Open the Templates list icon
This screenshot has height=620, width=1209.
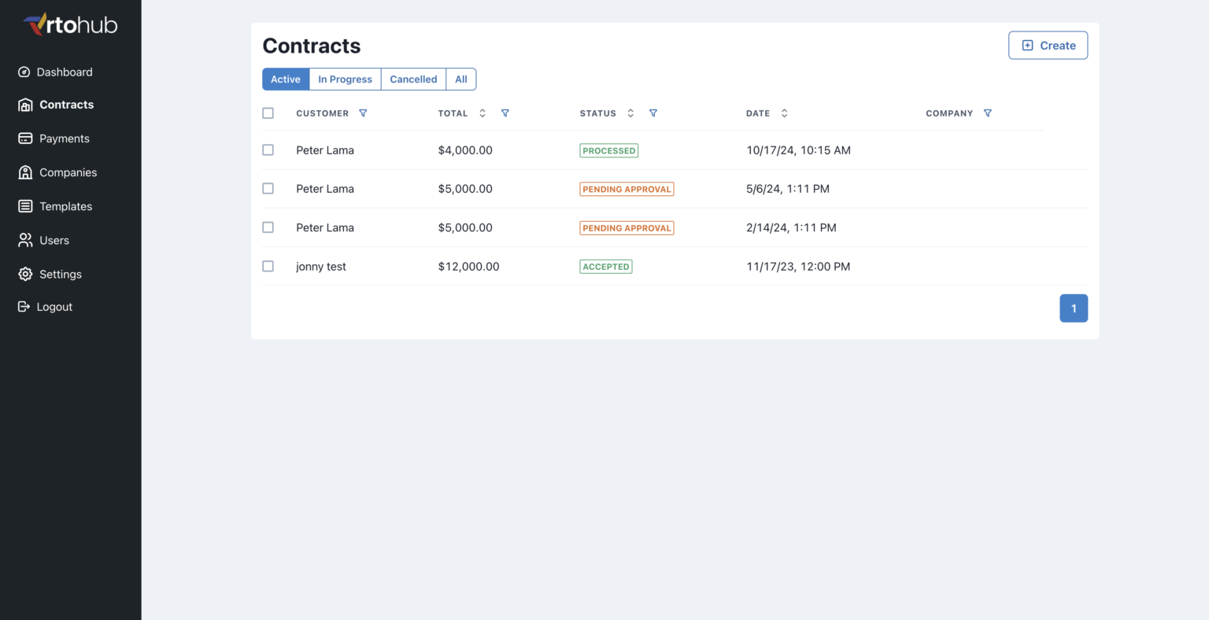(x=25, y=206)
